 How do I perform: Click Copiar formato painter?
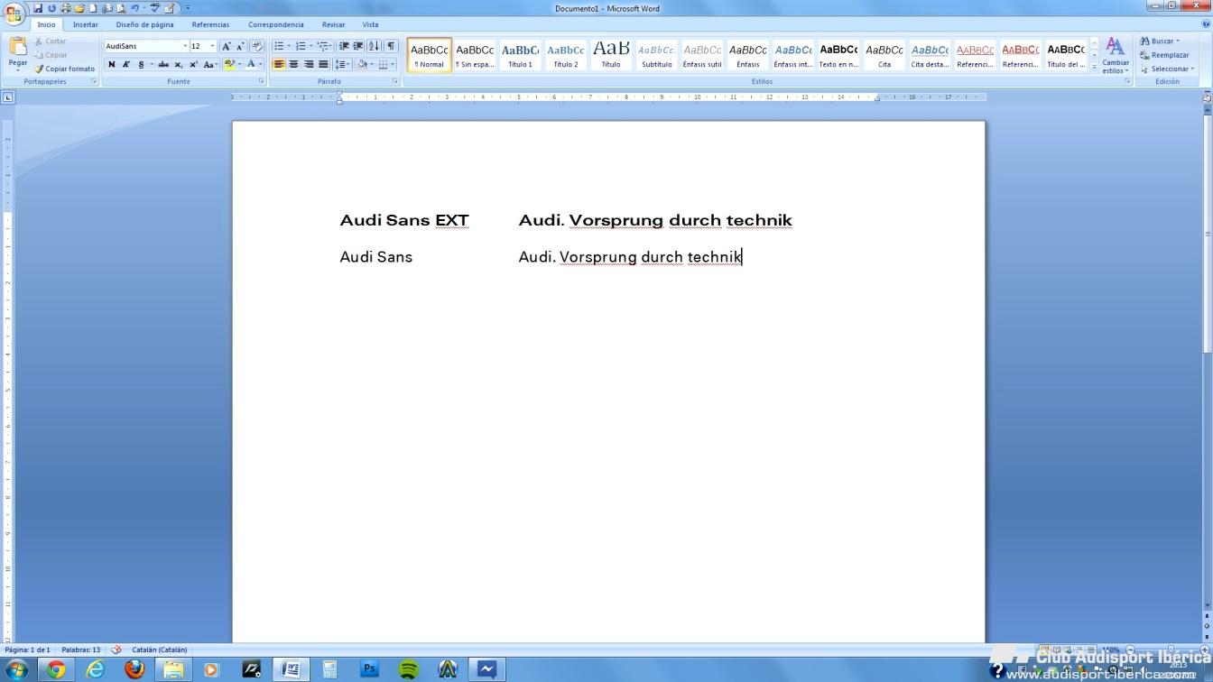(65, 69)
